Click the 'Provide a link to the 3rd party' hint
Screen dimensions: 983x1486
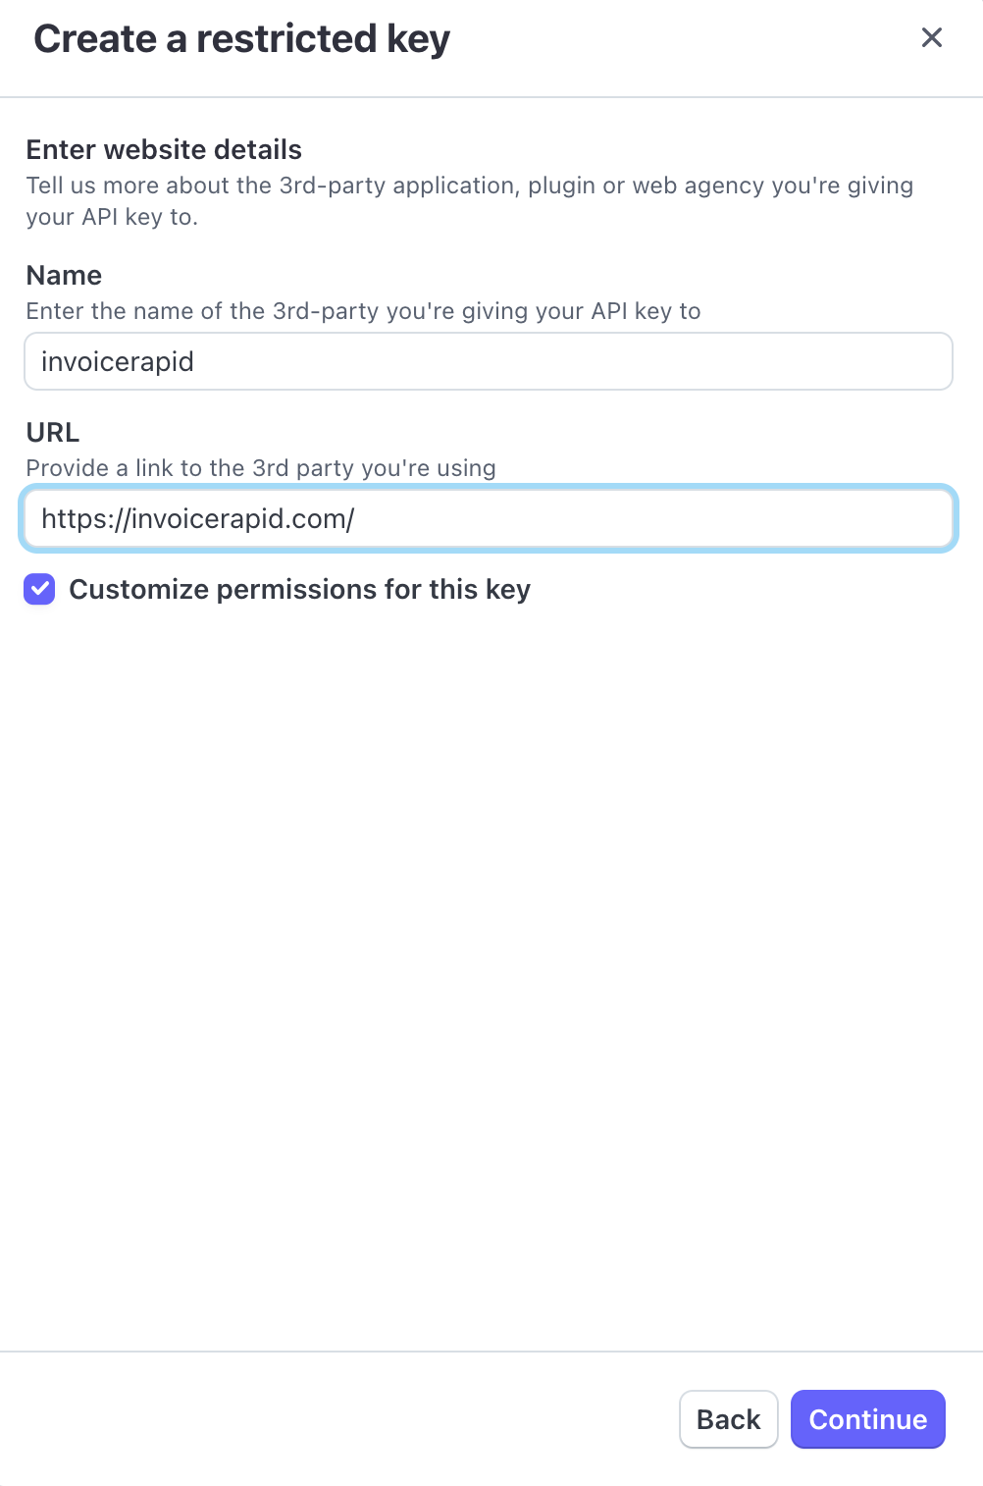coord(261,468)
